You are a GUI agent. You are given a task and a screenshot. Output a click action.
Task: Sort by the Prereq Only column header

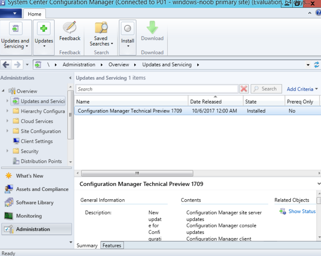click(302, 101)
